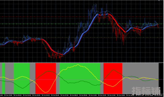The height and width of the screenshot is (97, 164).
Task: Click the lower red dashed horizontal level line
Action: [x=81, y=38]
